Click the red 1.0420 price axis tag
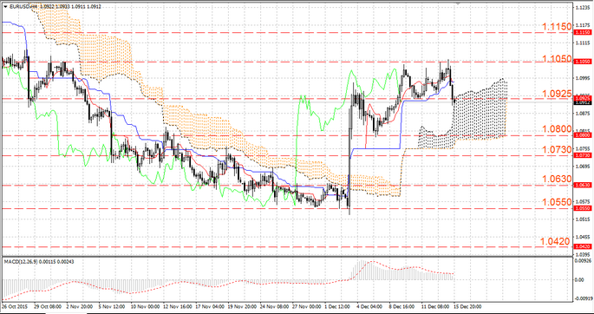Image resolution: width=594 pixels, height=314 pixels. click(582, 246)
